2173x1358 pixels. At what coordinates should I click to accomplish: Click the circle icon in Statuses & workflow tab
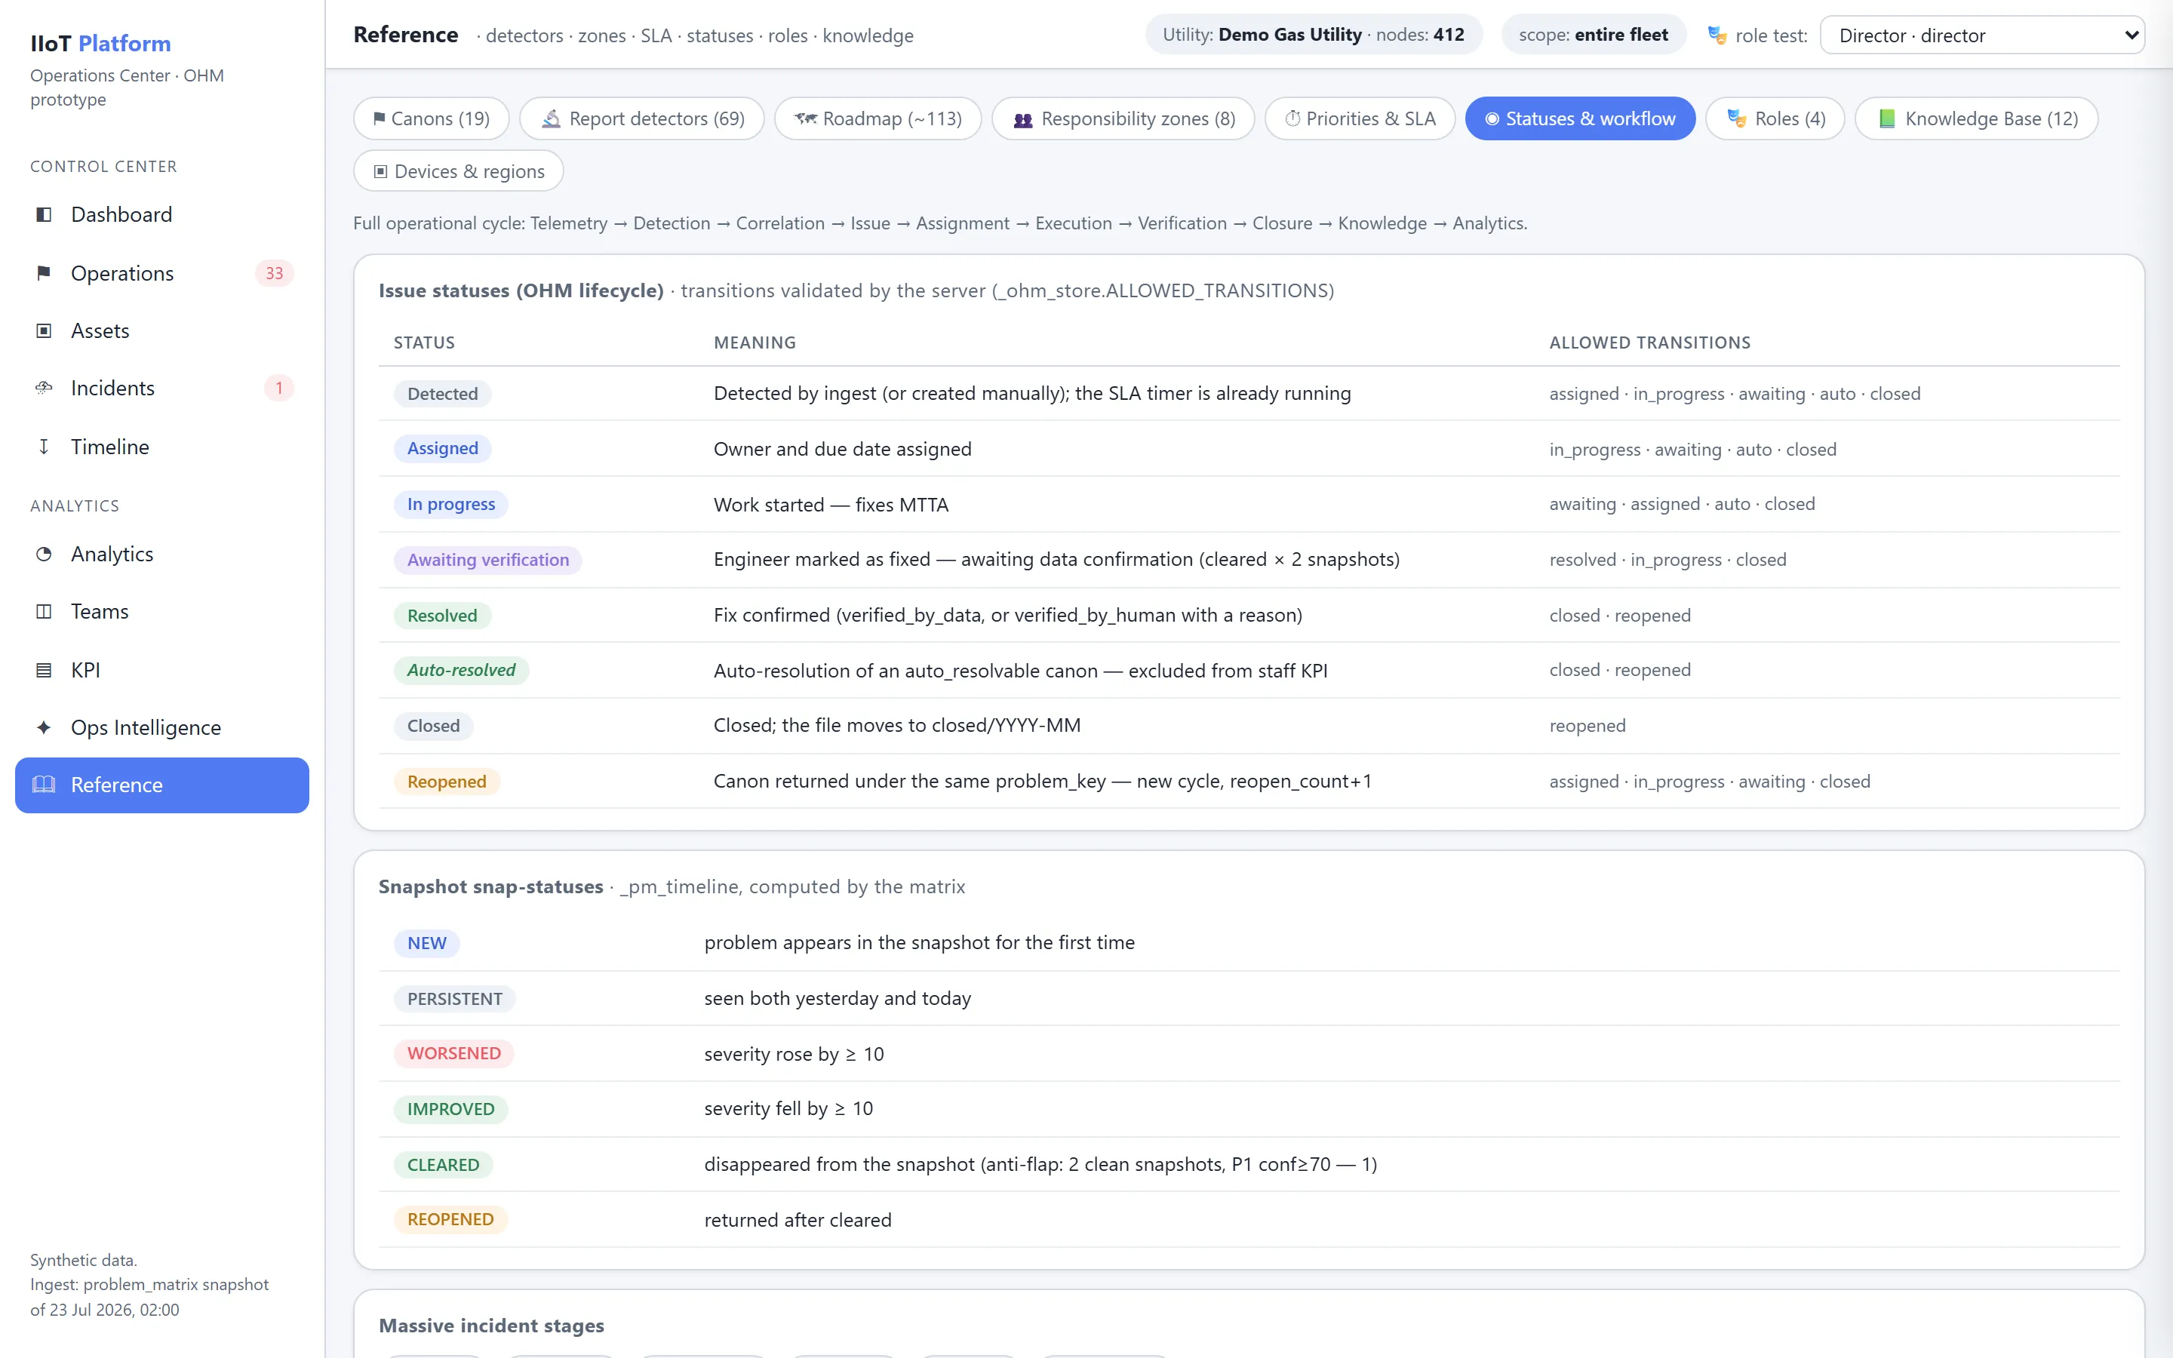[x=1492, y=118]
